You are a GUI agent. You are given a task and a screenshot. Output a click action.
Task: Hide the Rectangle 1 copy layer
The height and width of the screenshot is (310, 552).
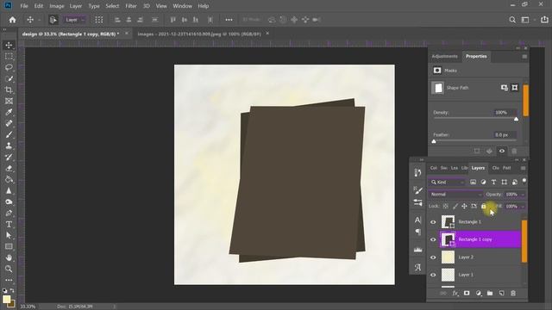tap(433, 239)
